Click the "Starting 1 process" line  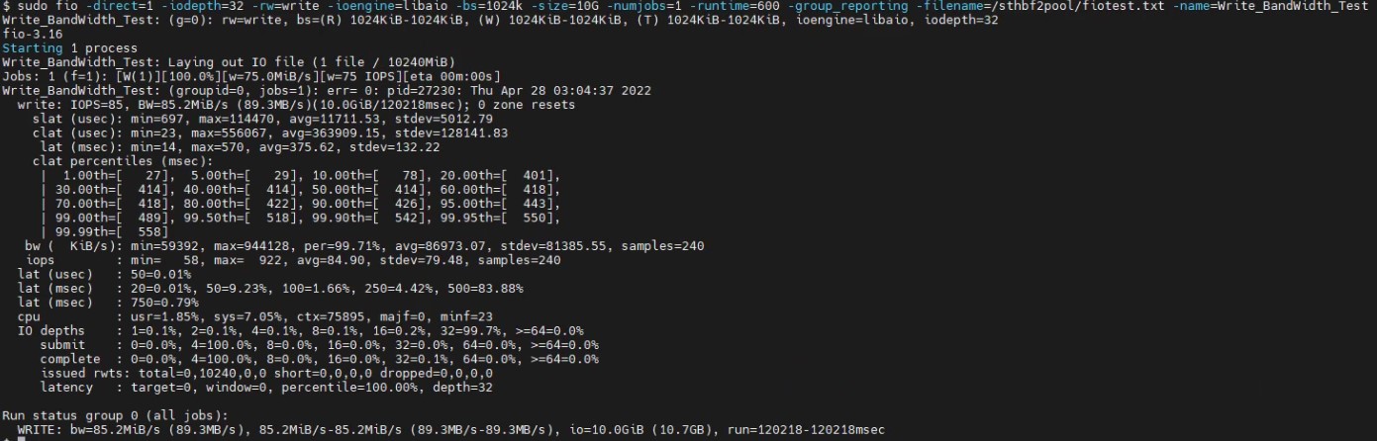pyautogui.click(x=69, y=47)
